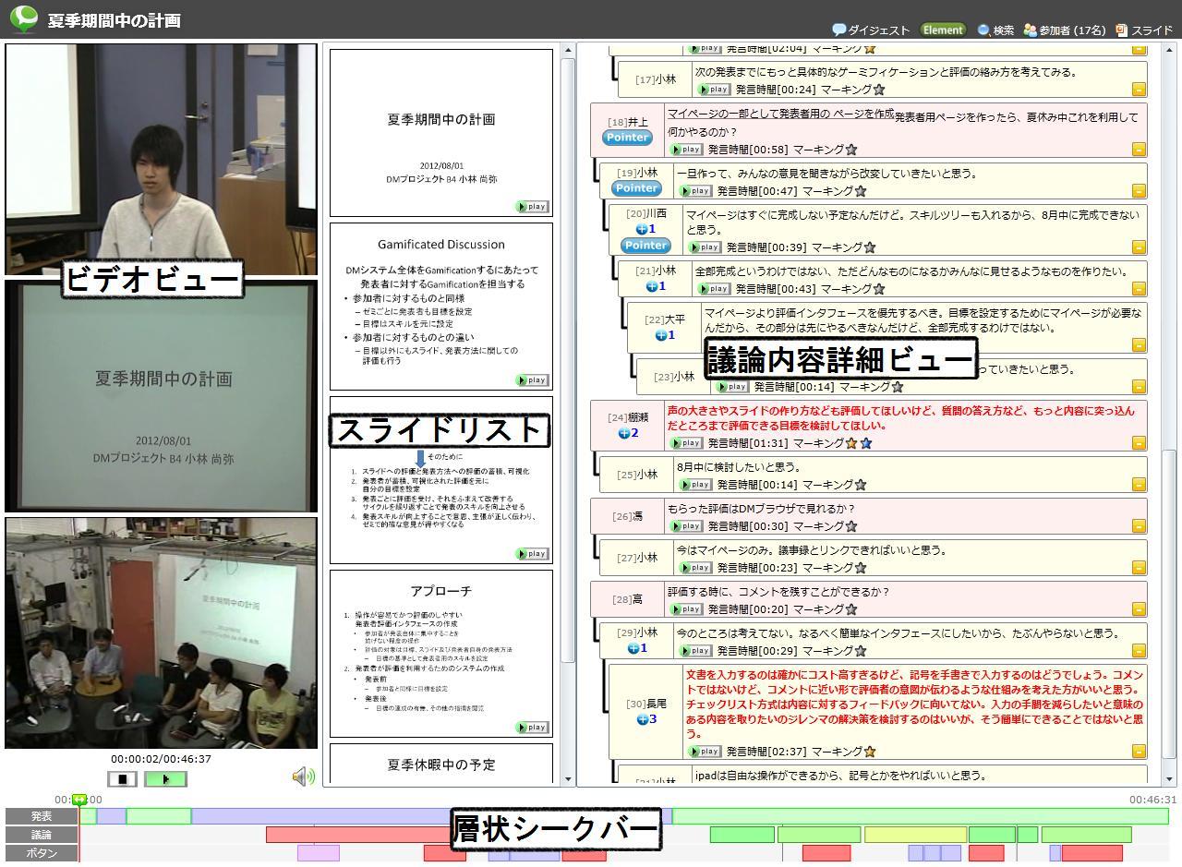Select the 議論 timeline row label
The width and height of the screenshot is (1182, 867).
click(42, 835)
